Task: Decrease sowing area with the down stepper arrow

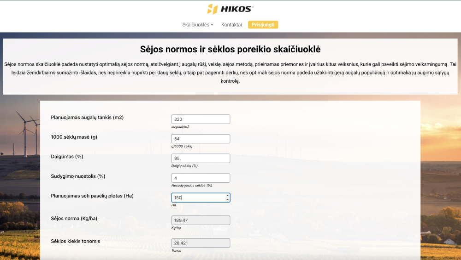Action: pos(227,200)
